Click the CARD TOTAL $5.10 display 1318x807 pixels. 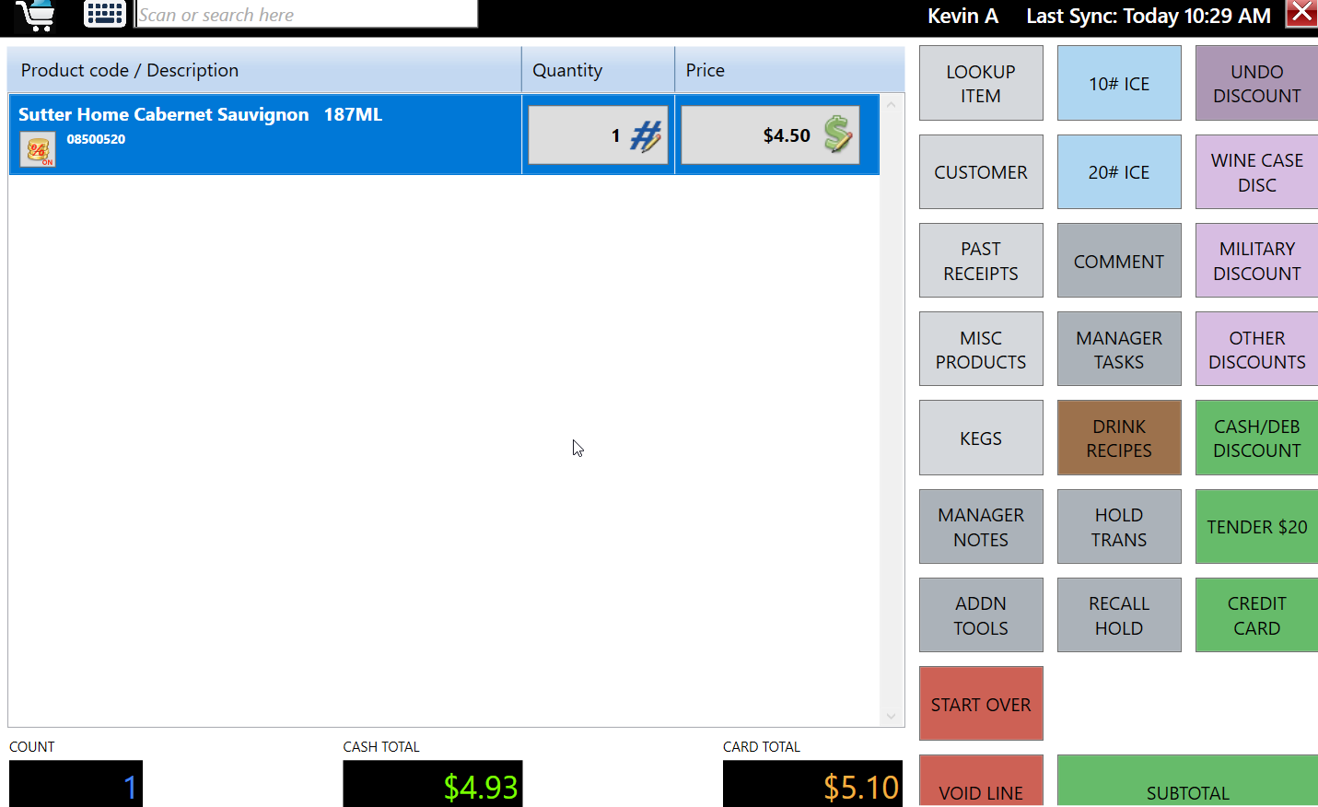812,783
